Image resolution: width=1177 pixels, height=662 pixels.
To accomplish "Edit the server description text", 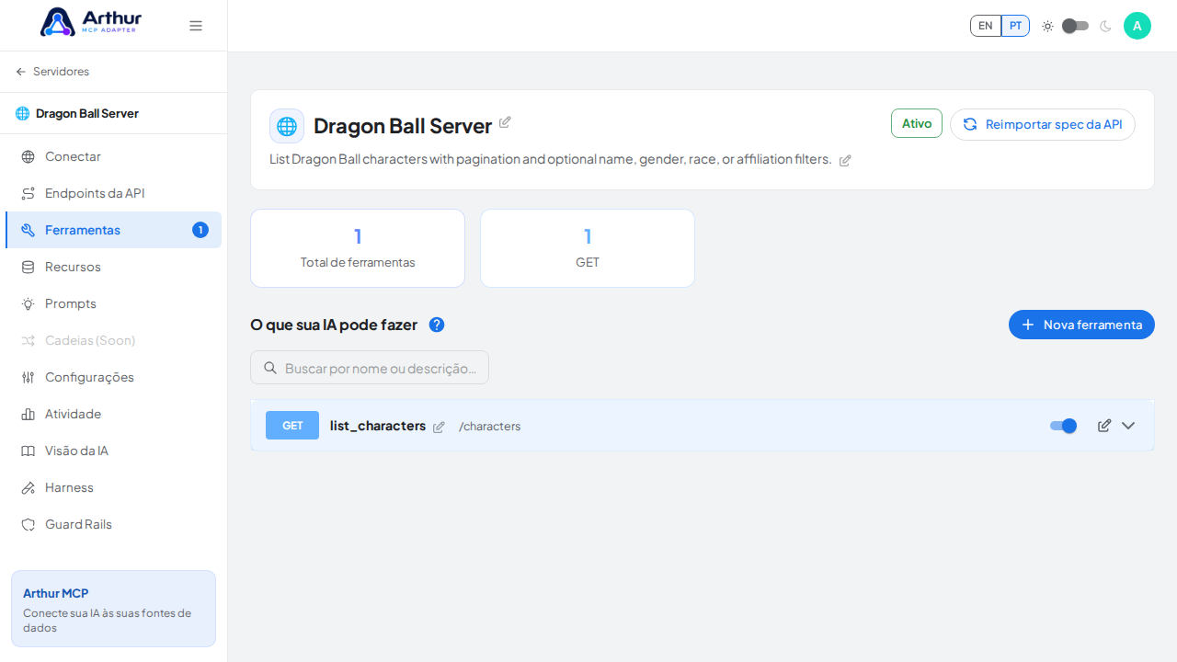I will [x=845, y=160].
